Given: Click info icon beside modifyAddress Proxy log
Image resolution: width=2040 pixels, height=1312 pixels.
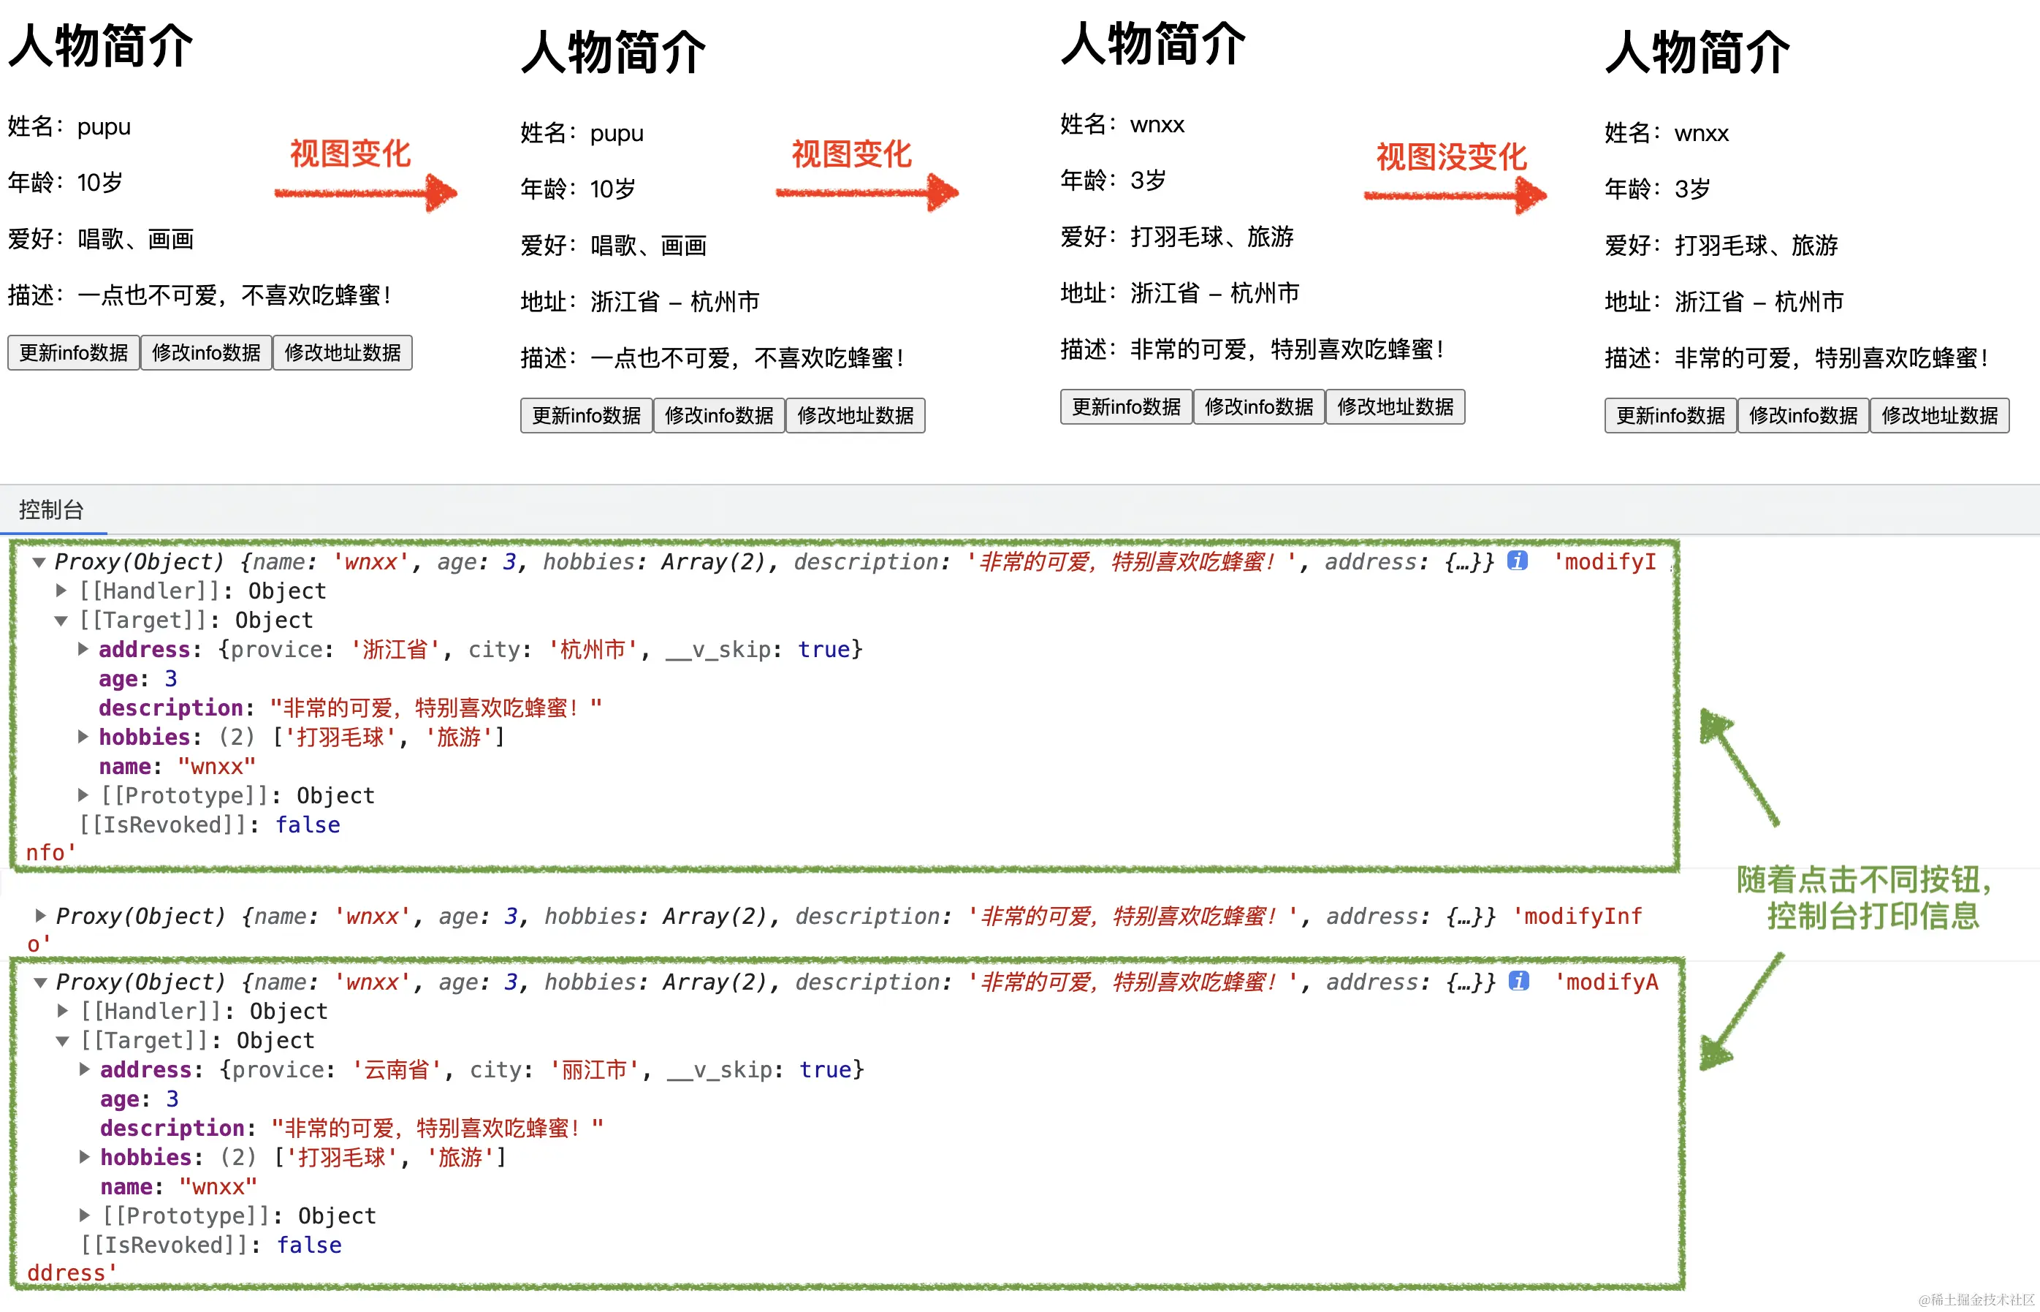Looking at the screenshot, I should pyautogui.click(x=1519, y=981).
